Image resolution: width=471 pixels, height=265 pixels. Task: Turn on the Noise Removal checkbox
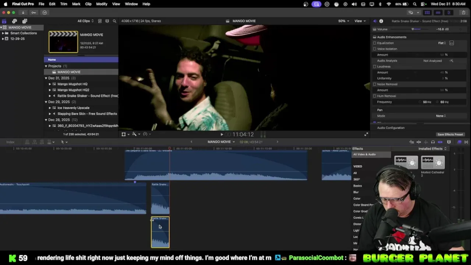click(x=375, y=84)
